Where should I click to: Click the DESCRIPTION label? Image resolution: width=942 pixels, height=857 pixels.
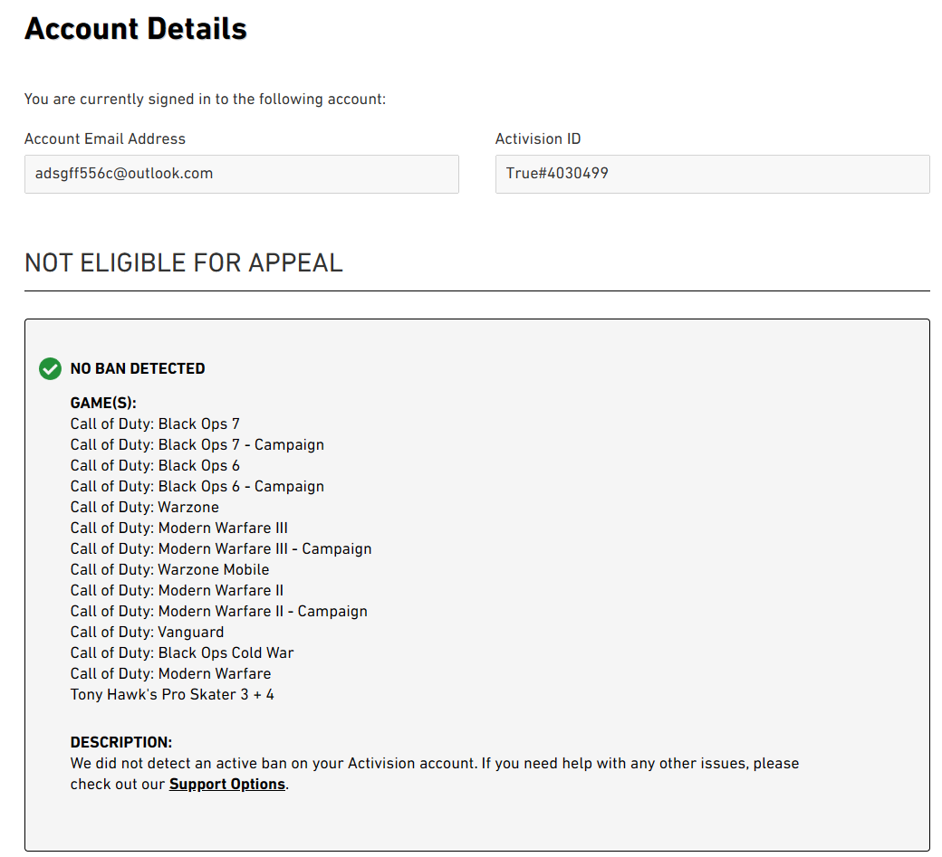[x=121, y=742]
